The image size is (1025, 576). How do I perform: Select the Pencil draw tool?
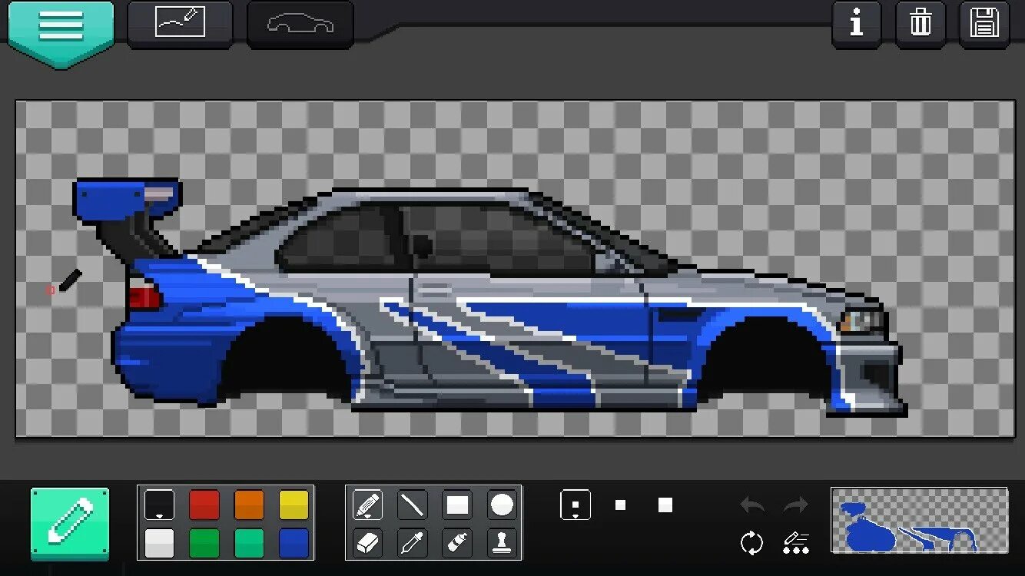coord(367,505)
